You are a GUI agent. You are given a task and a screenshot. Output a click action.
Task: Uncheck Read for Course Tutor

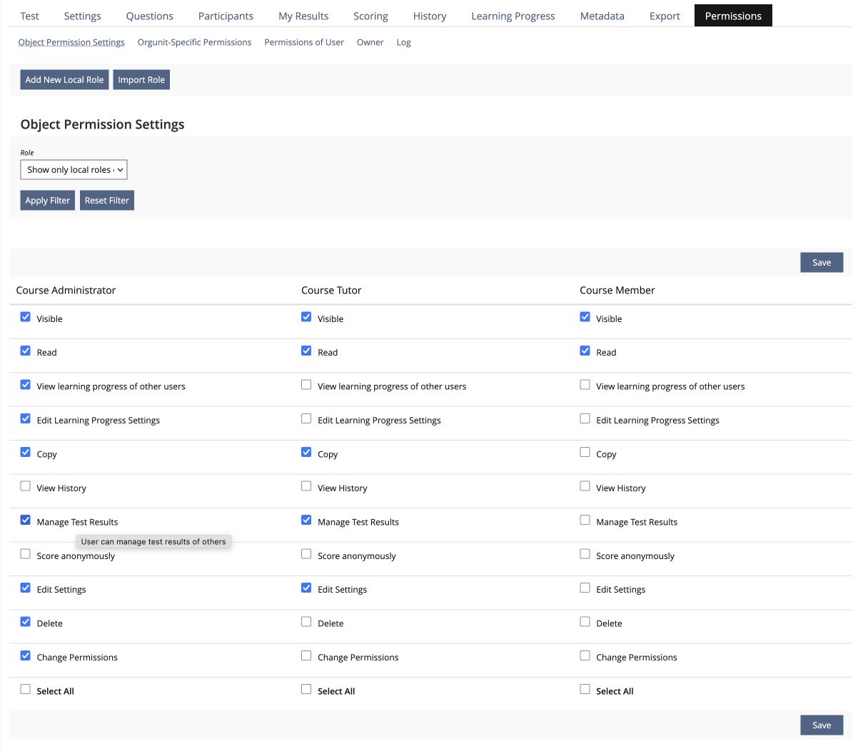306,351
